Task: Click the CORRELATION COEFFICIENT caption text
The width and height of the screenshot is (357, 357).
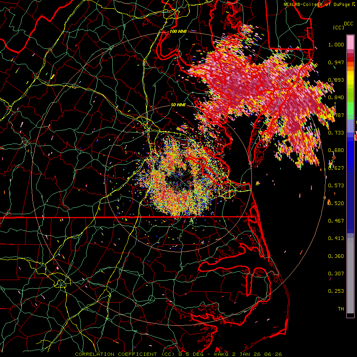Action: 116,354
